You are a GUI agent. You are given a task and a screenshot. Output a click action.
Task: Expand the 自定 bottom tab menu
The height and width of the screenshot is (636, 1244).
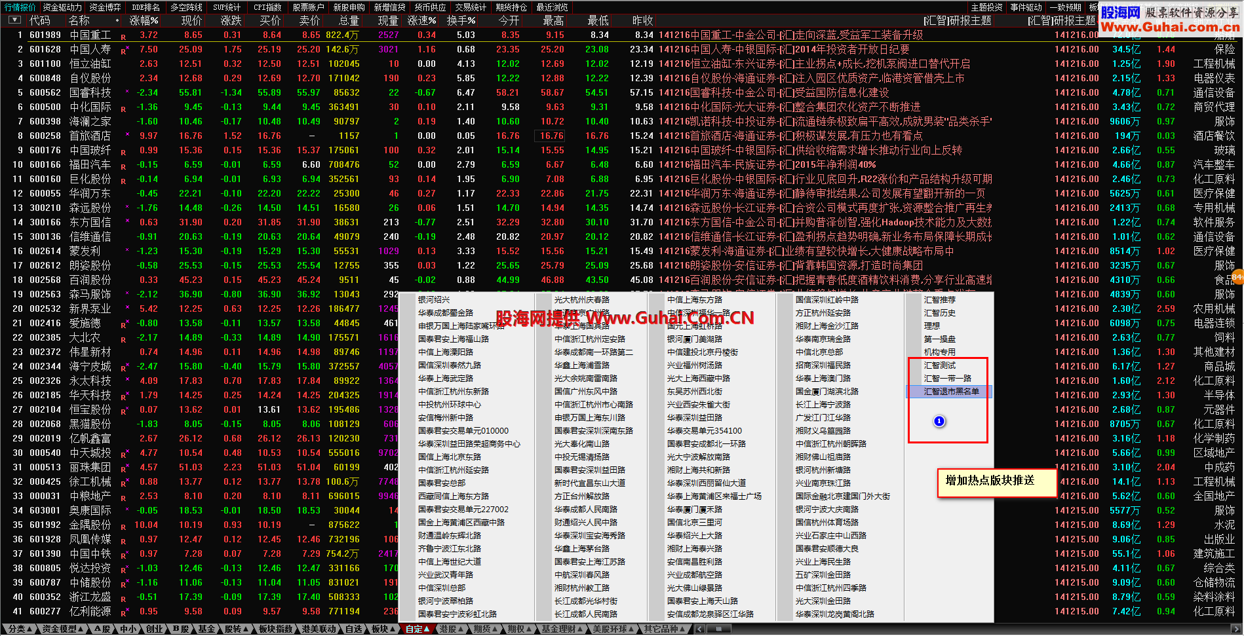[417, 629]
